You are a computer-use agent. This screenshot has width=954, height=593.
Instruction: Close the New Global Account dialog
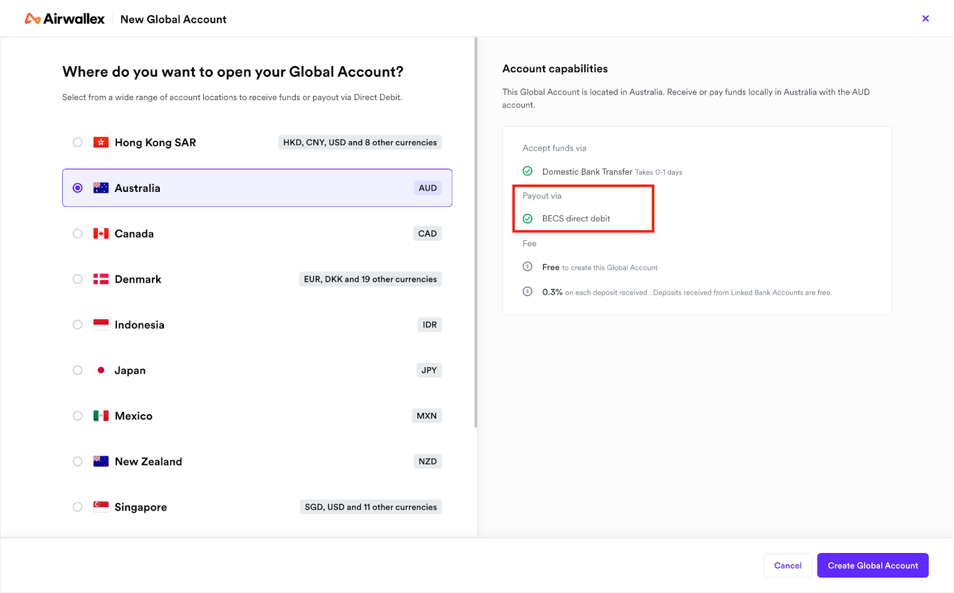click(x=925, y=18)
